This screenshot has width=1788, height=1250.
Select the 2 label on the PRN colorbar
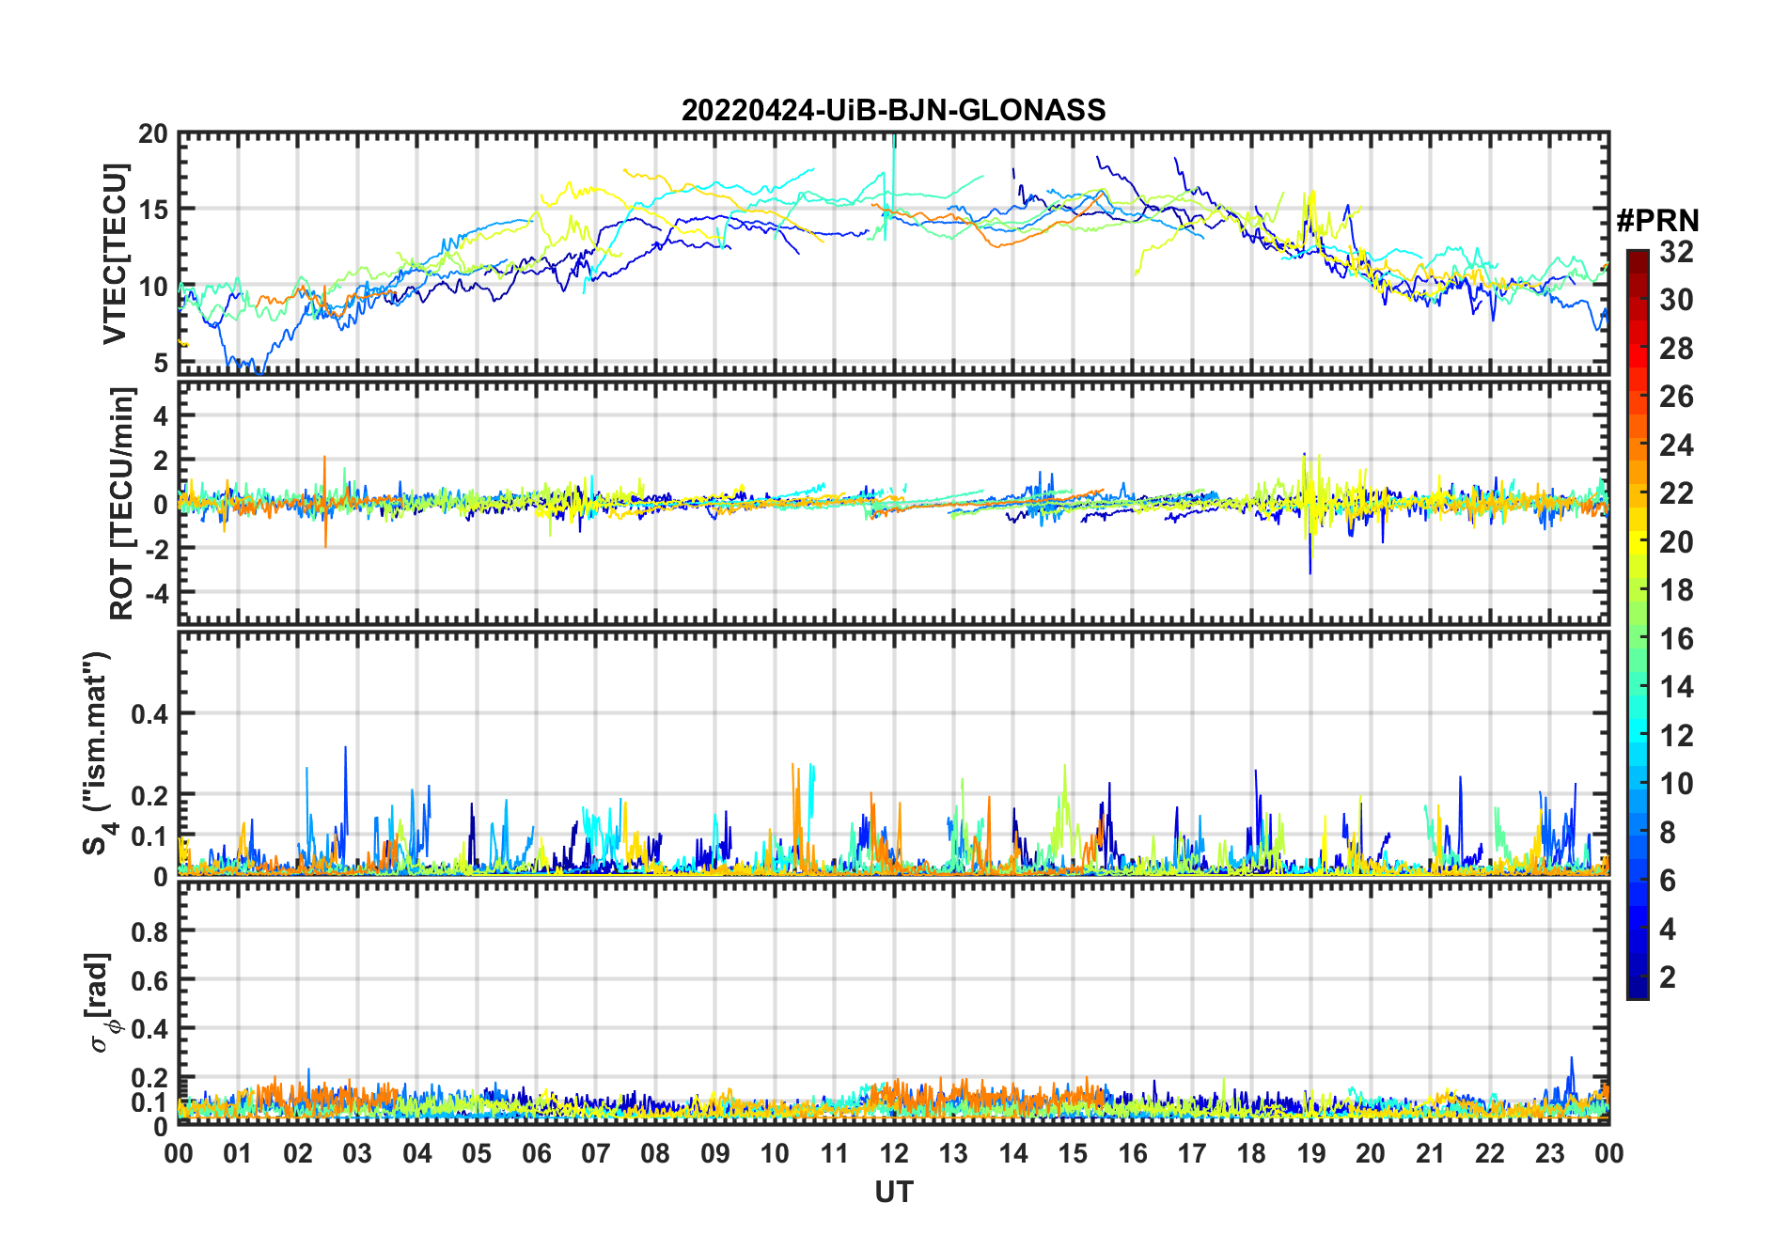tap(1668, 977)
